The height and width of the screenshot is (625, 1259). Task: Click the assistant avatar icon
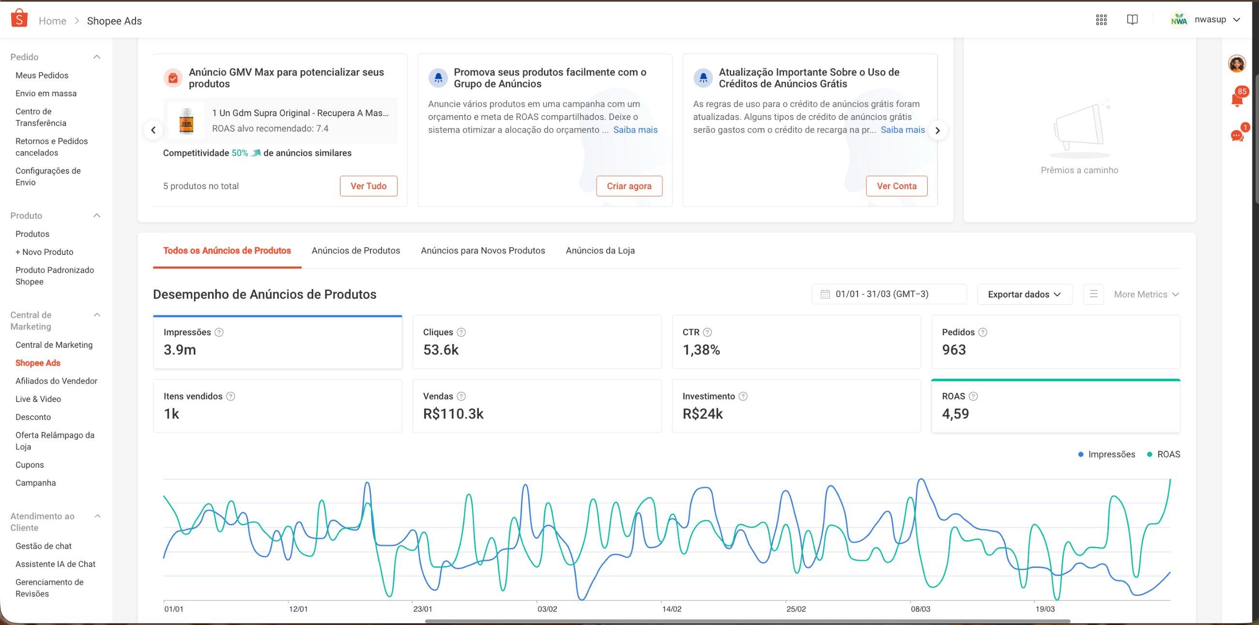(1237, 63)
